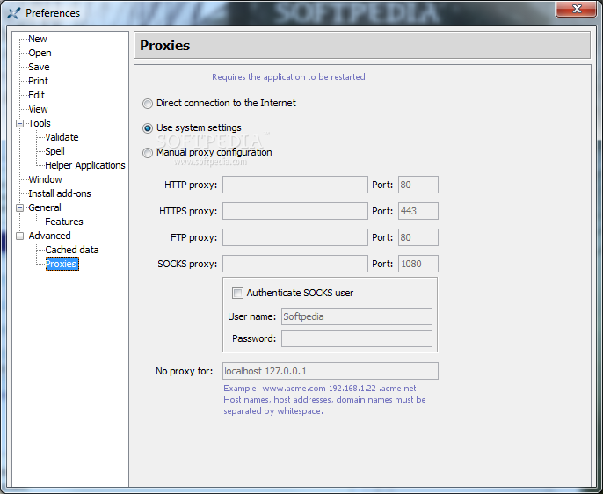Click the HTTPS Port field showing 443
The height and width of the screenshot is (494, 603).
[x=418, y=211]
